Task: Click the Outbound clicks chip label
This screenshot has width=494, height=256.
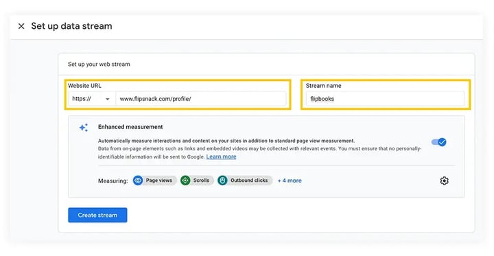Action: point(249,181)
